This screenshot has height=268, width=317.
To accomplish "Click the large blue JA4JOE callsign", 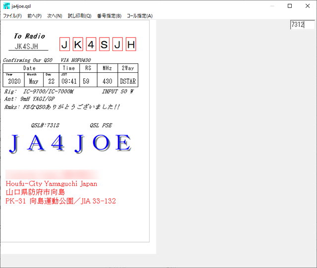I will pyautogui.click(x=70, y=144).
